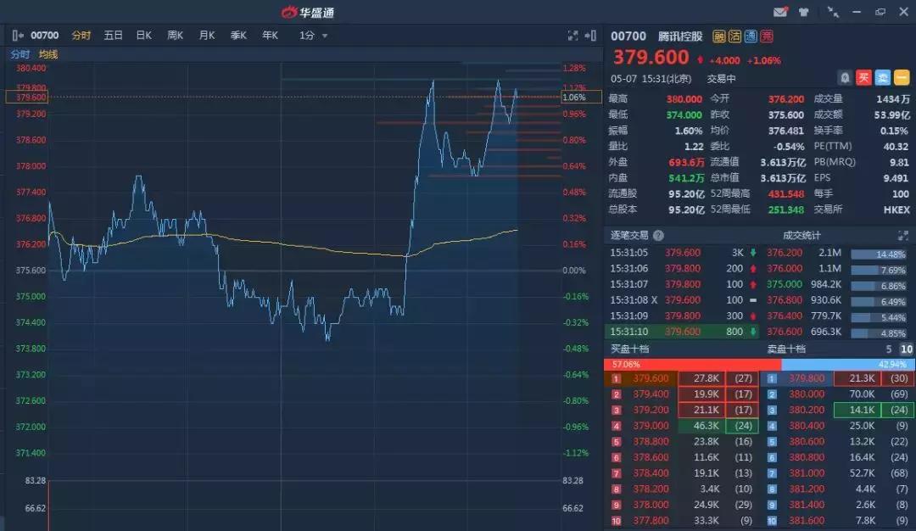Screen dimensions: 916x531
Task: Click the expand icon right of 成交统计
Action: 902,235
